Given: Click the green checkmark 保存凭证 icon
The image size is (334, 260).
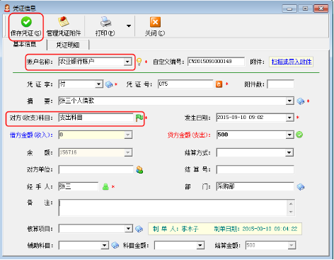Looking at the screenshot, I should click(26, 22).
